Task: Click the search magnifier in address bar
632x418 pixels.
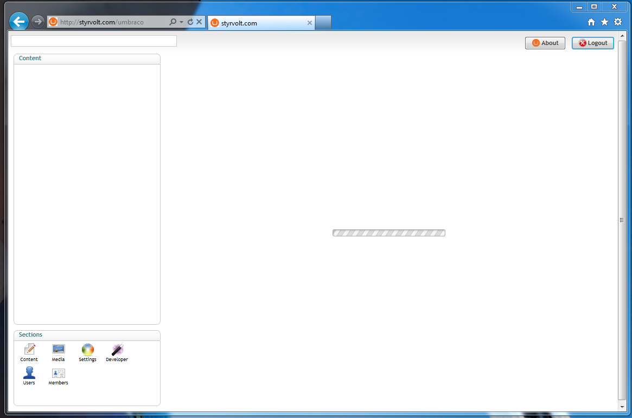Action: [173, 22]
